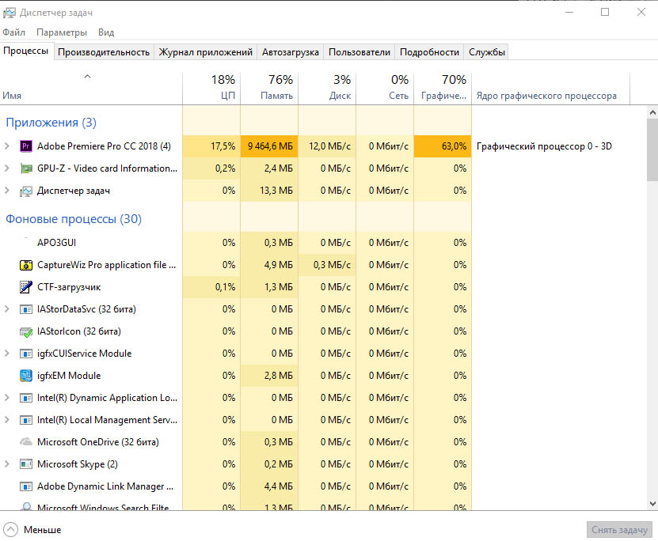Switch to the Производительность tab
This screenshot has height=541, width=658.
[104, 52]
